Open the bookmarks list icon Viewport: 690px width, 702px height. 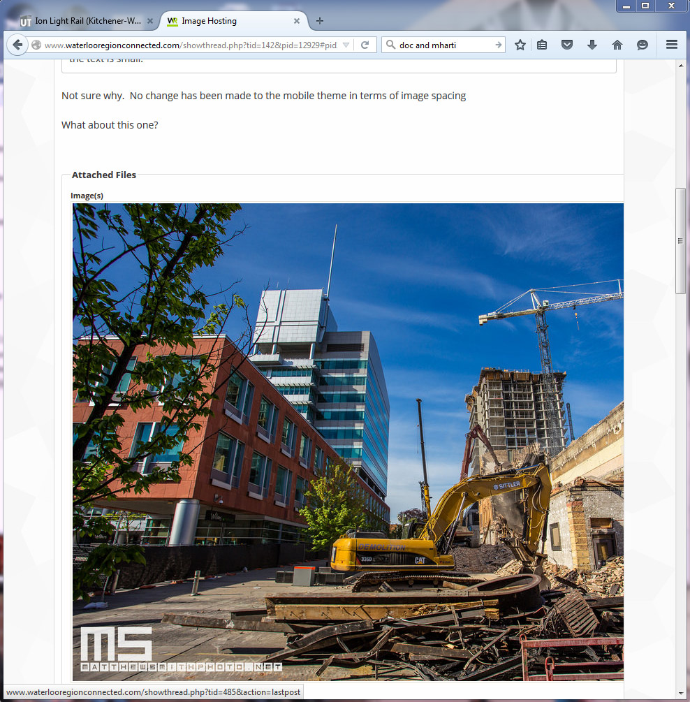(x=542, y=45)
